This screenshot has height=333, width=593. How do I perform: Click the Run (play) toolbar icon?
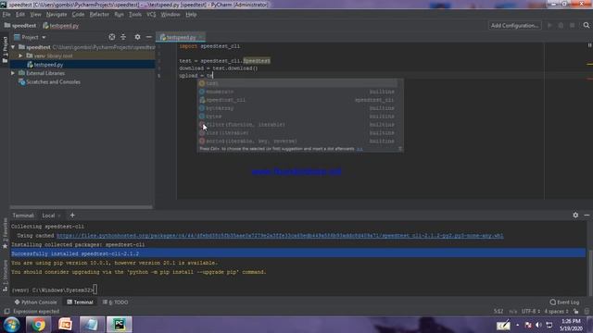[549, 25]
